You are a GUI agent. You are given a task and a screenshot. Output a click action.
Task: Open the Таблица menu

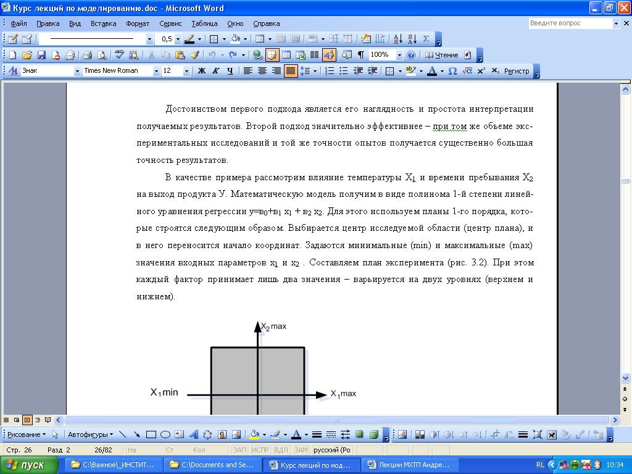click(x=204, y=23)
